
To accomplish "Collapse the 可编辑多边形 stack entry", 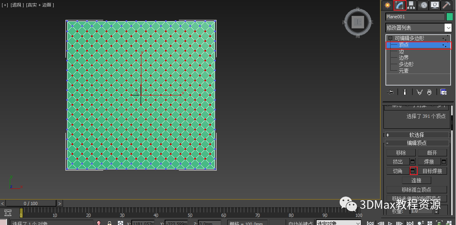I will coord(390,38).
